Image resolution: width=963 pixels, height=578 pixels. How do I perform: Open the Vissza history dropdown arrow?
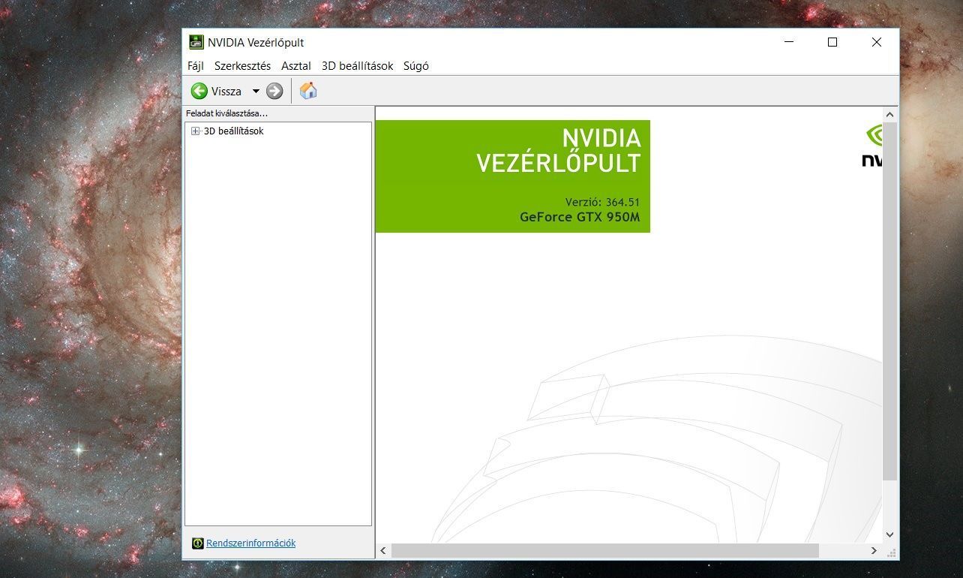point(256,92)
